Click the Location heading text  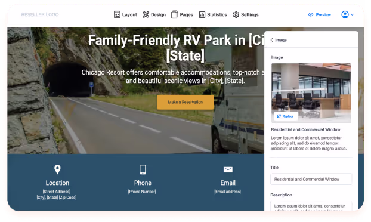click(x=57, y=183)
